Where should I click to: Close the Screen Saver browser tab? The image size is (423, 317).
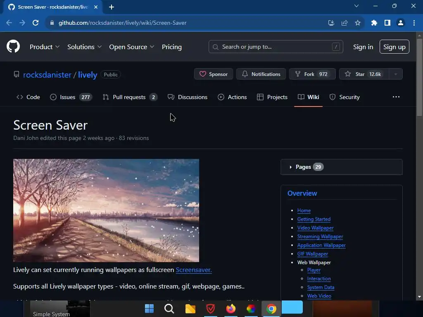pyautogui.click(x=96, y=7)
